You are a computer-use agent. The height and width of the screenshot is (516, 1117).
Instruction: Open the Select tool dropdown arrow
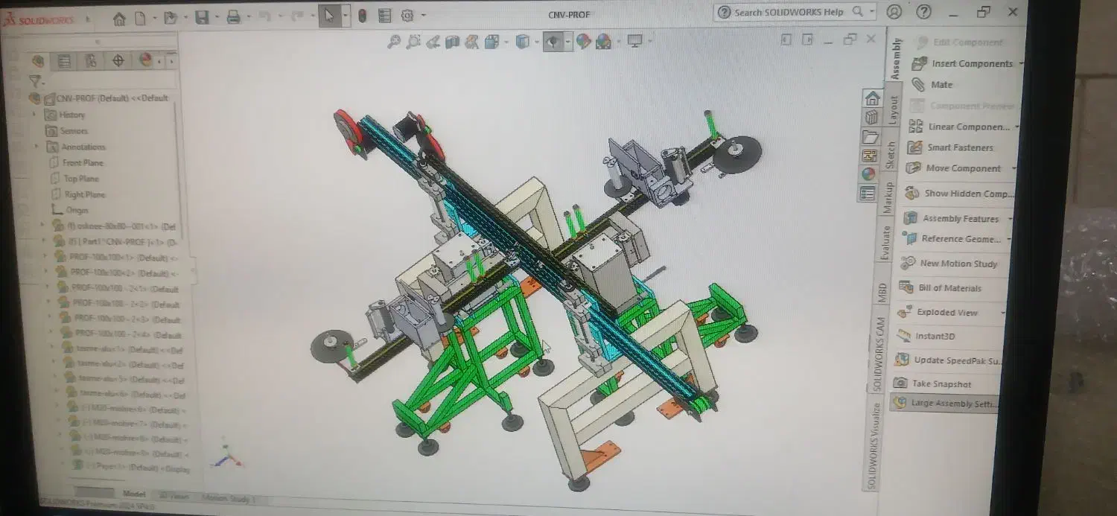point(344,16)
